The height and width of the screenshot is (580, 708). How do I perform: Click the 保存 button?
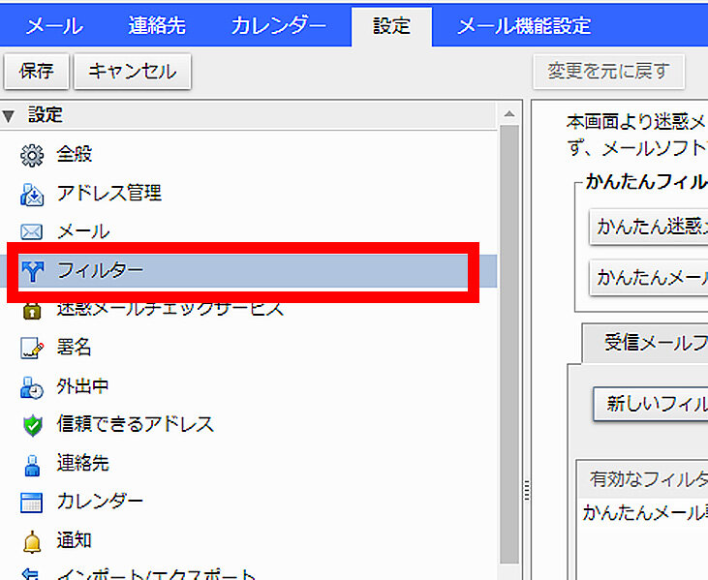coord(36,71)
